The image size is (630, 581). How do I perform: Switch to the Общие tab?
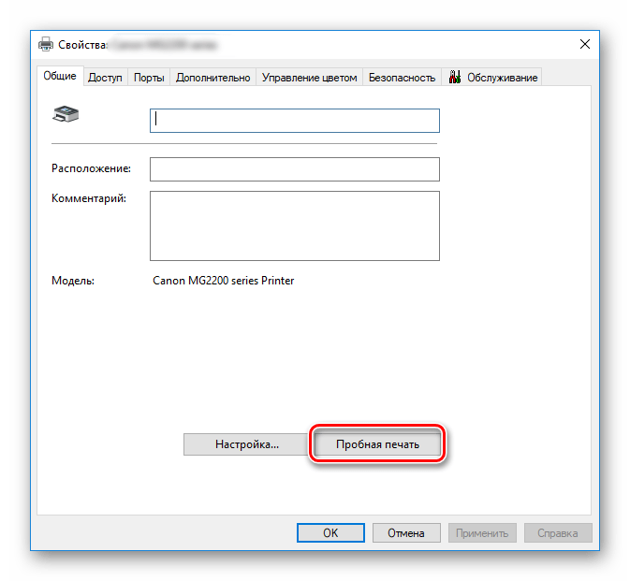pos(60,76)
